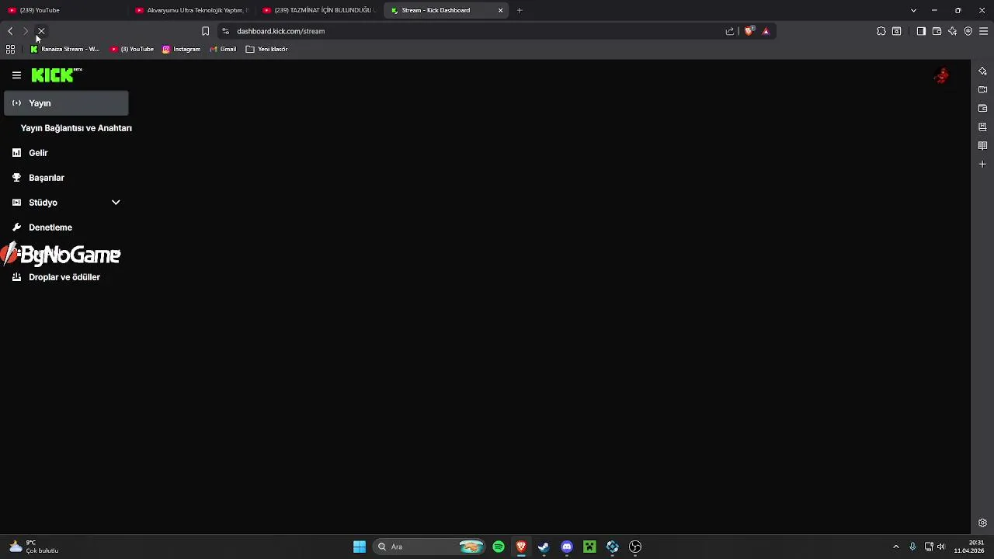Open Brave Wallet from toolbar

click(937, 31)
